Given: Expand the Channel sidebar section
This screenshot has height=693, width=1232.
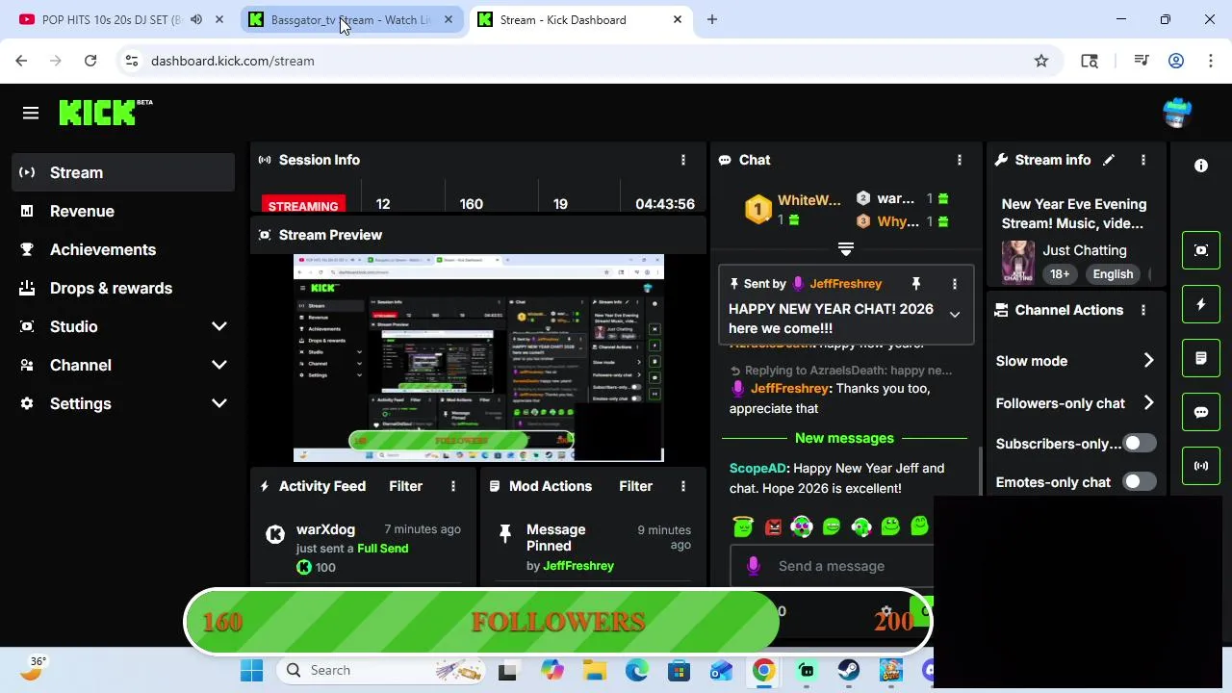Looking at the screenshot, I should click(219, 365).
